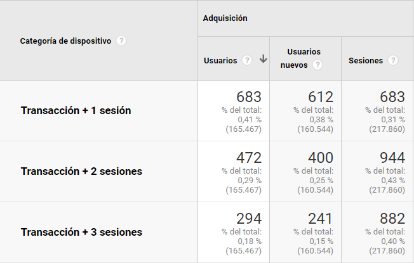Screen dimensions: 414x263
Task: Click the Sesiones column help icon
Action: click(393, 60)
